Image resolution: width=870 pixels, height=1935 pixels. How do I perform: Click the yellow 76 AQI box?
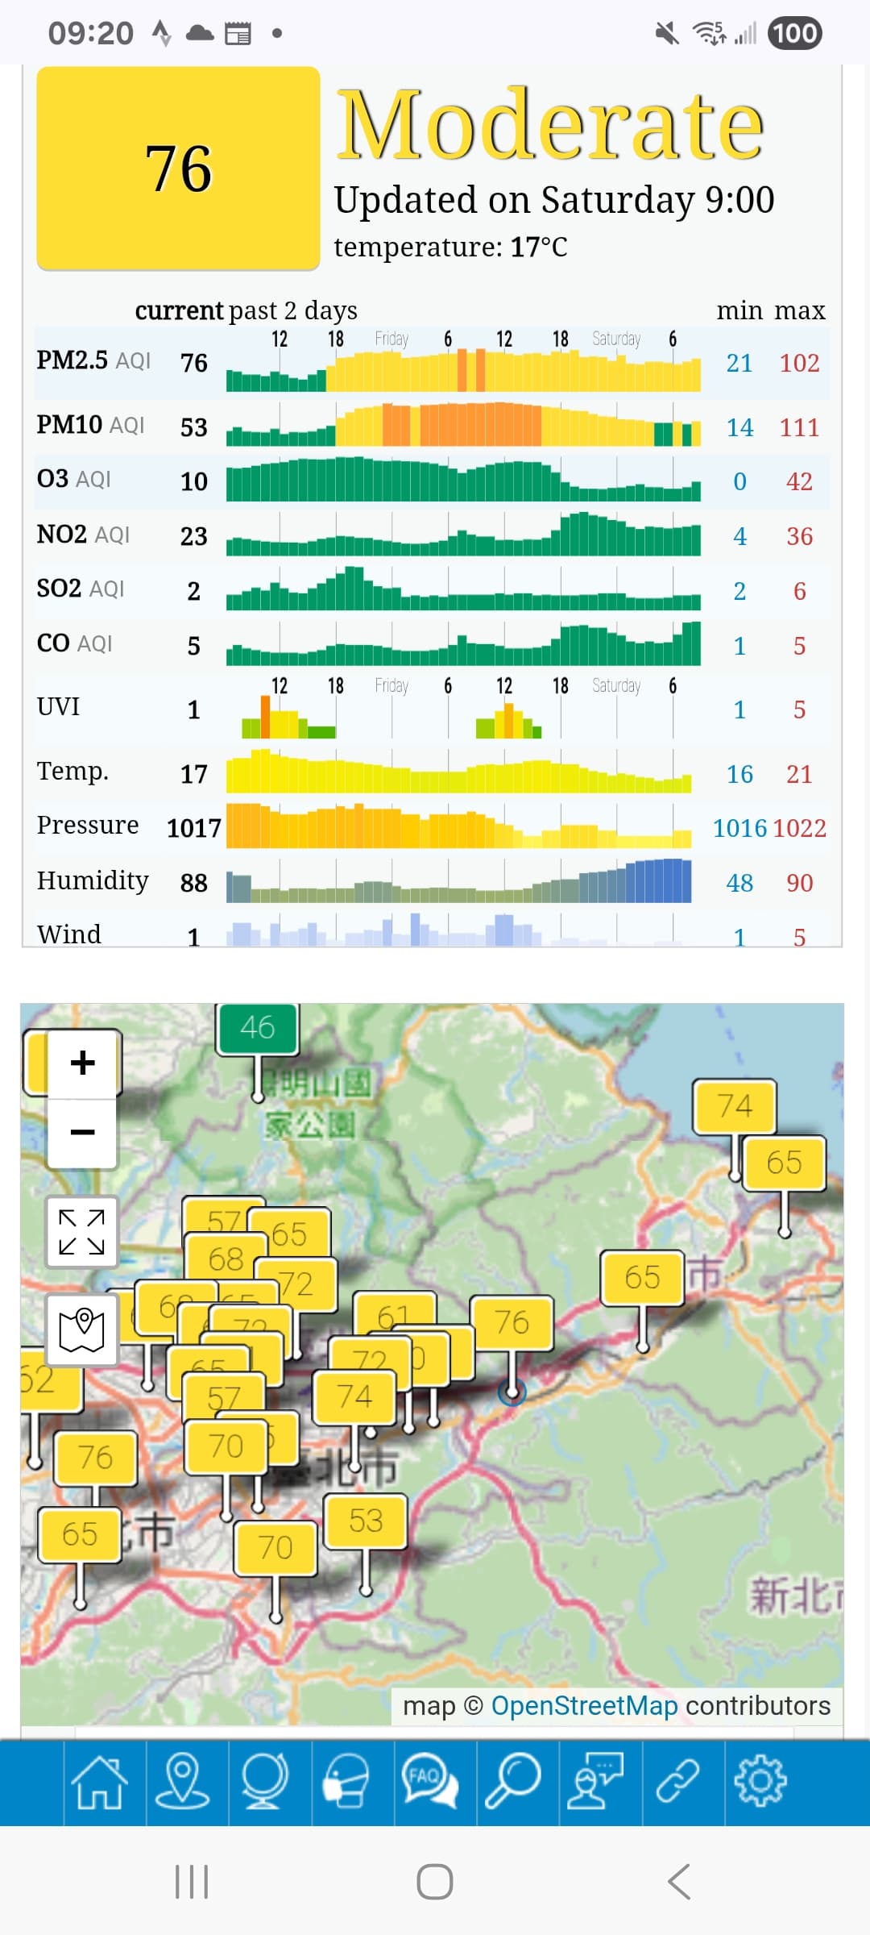179,169
